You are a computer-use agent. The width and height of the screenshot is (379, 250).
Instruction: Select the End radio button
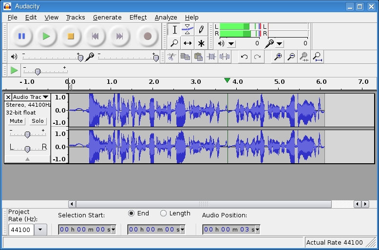(132, 213)
